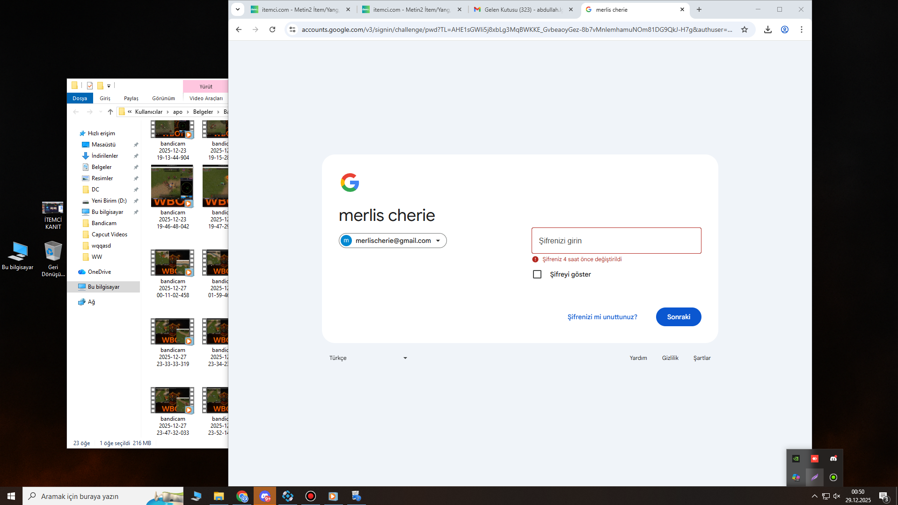Click Kullanıcılar in the breadcrumb path
Viewport: 898px width, 505px height.
(149, 112)
